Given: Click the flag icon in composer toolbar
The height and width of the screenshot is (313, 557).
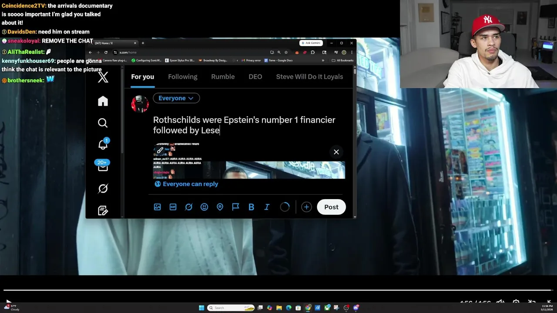Looking at the screenshot, I should pyautogui.click(x=235, y=207).
